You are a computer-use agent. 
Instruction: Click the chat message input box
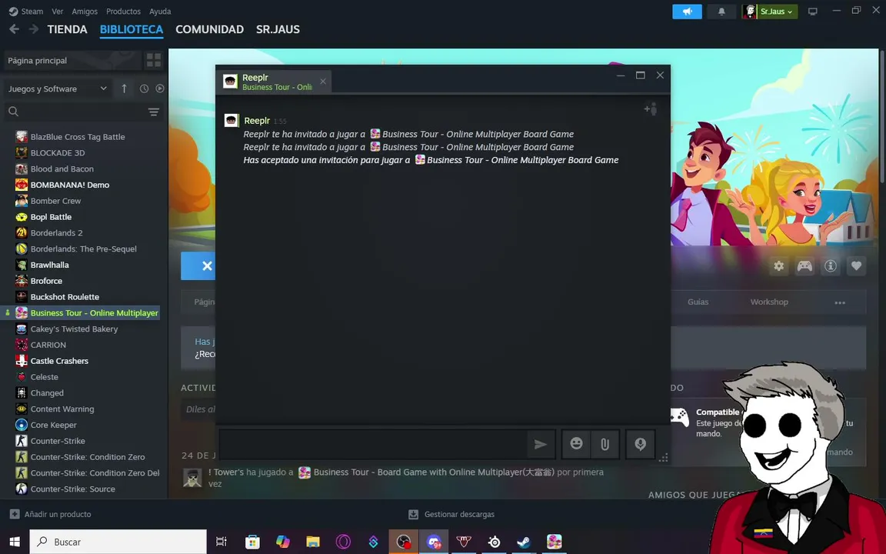pos(374,444)
